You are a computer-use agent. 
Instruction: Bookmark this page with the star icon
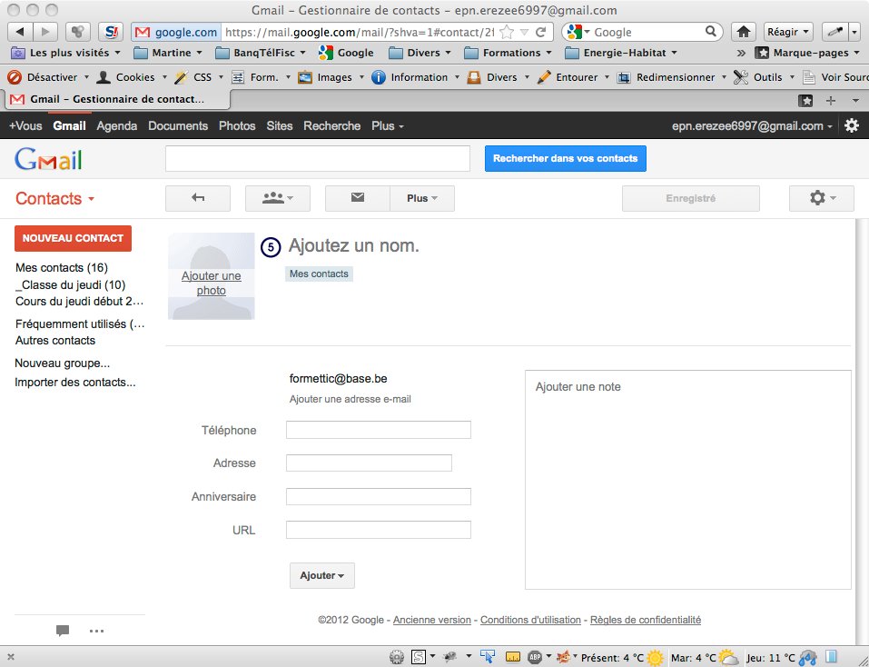pos(506,32)
